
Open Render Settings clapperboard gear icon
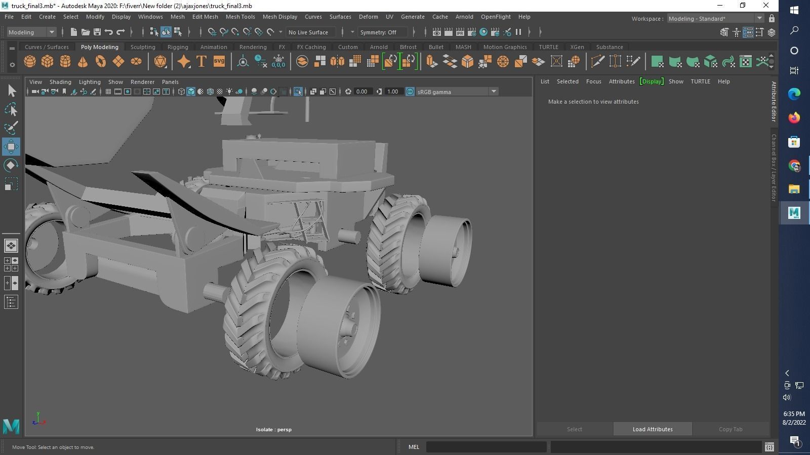click(472, 32)
